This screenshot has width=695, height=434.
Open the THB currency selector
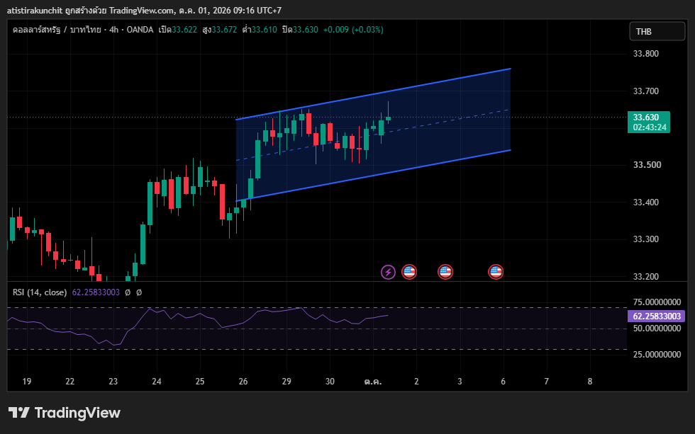(657, 31)
